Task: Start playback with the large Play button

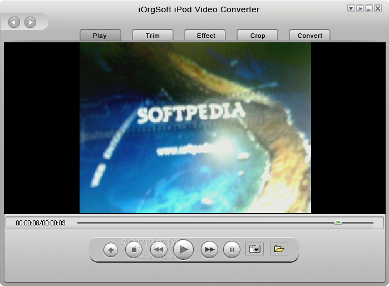Action: coord(183,249)
